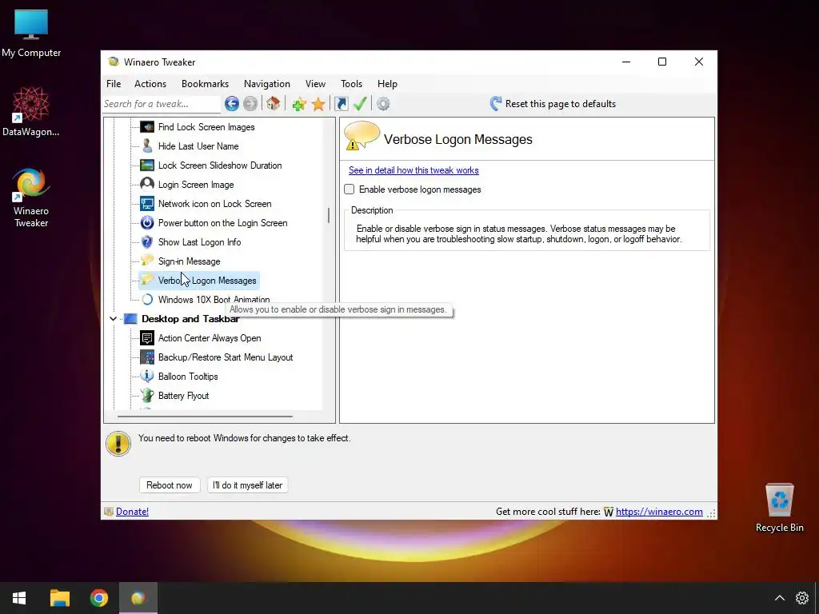Viewport: 819px width, 614px height.
Task: Select Battery Flyout text
Action: 183,396
